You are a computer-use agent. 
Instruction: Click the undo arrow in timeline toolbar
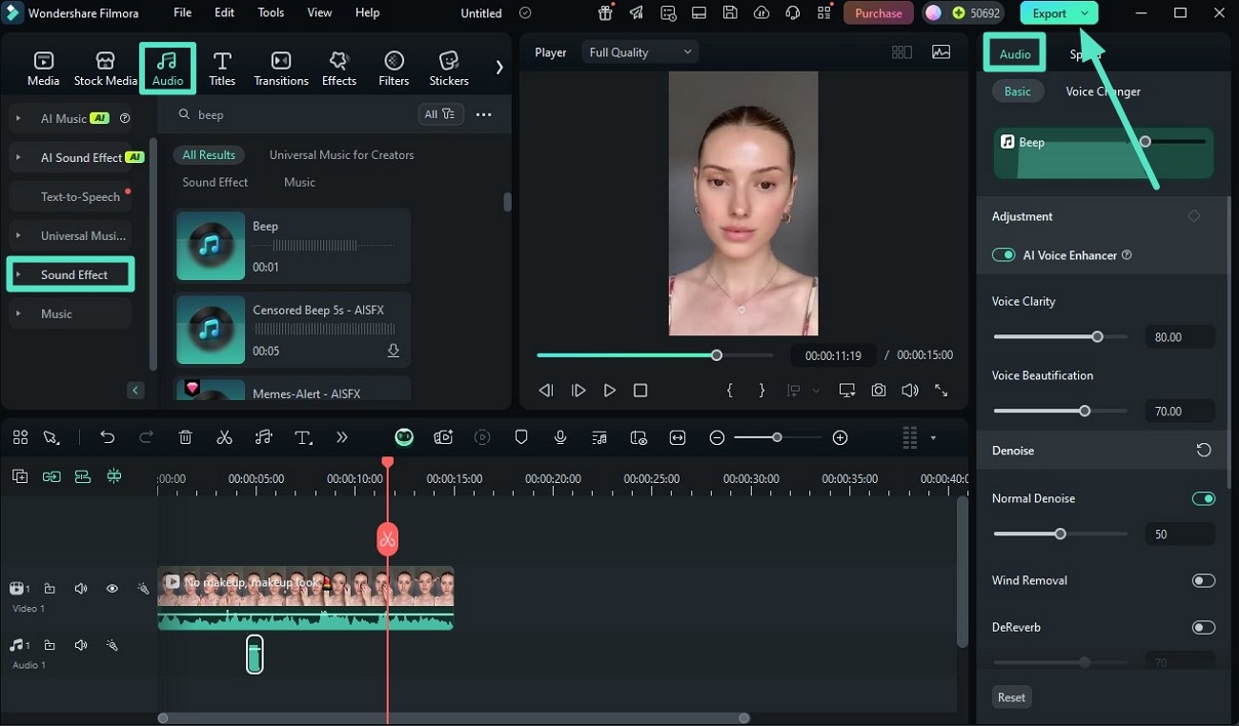point(108,437)
